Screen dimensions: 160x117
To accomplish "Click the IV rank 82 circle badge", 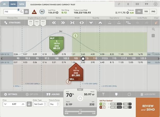I will 42,12.
